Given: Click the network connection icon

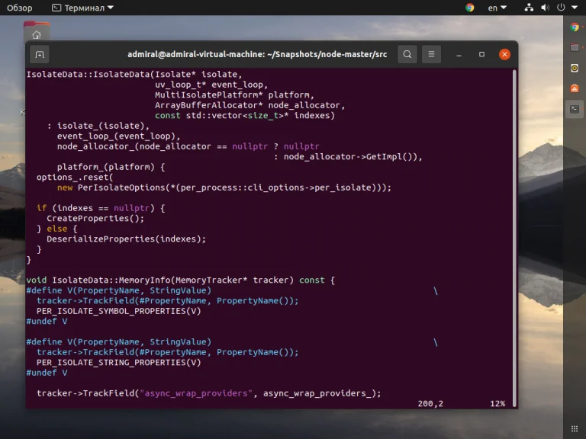Looking at the screenshot, I should (529, 8).
